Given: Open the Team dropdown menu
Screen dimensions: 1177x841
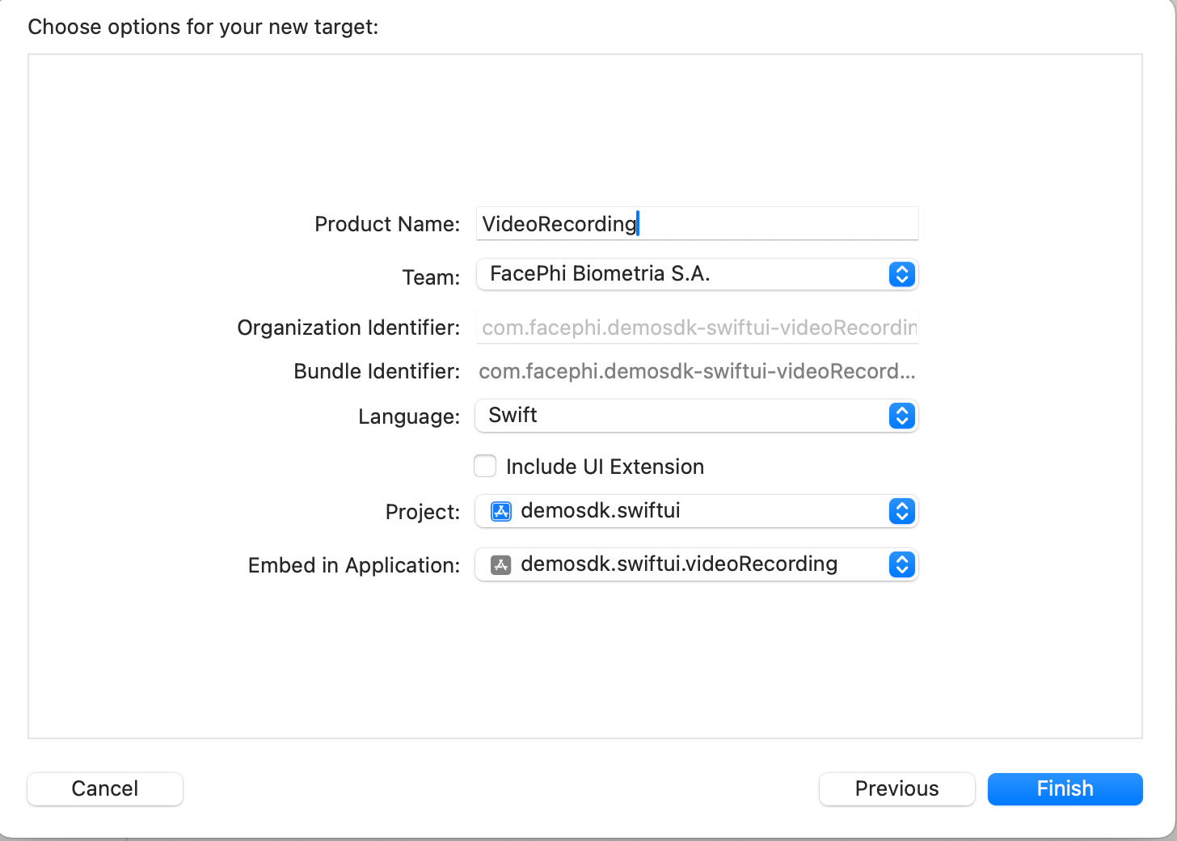Looking at the screenshot, I should click(697, 274).
